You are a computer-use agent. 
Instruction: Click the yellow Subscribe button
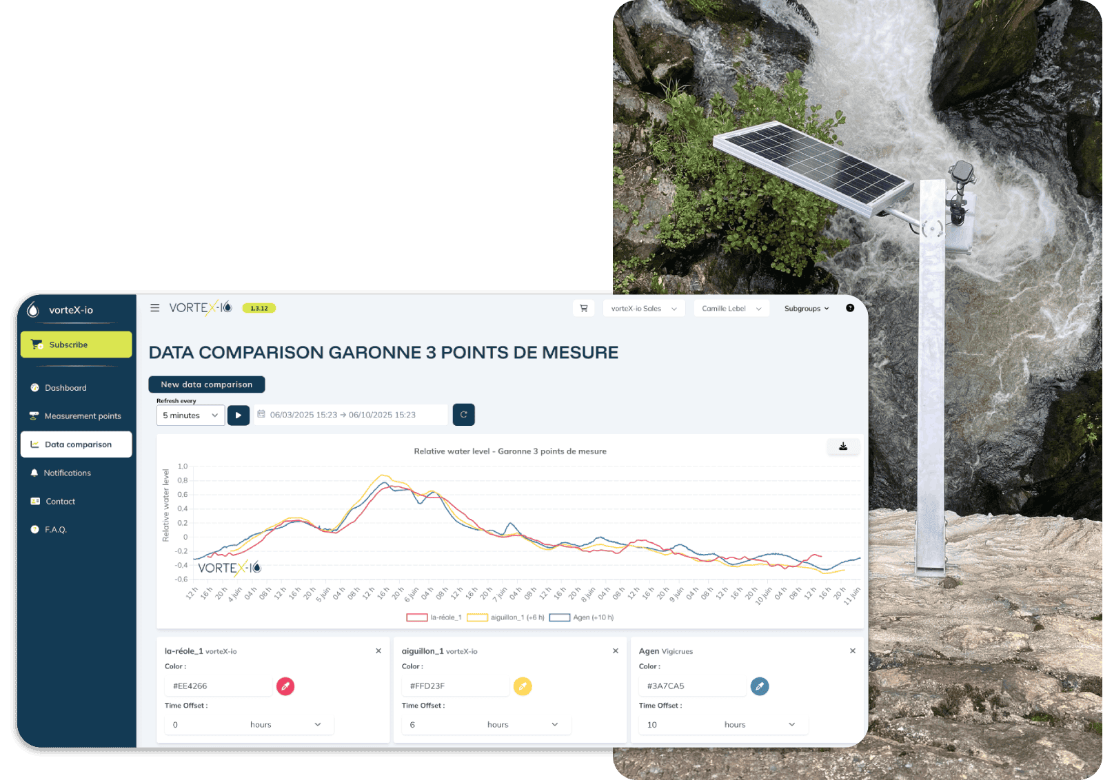tap(76, 345)
